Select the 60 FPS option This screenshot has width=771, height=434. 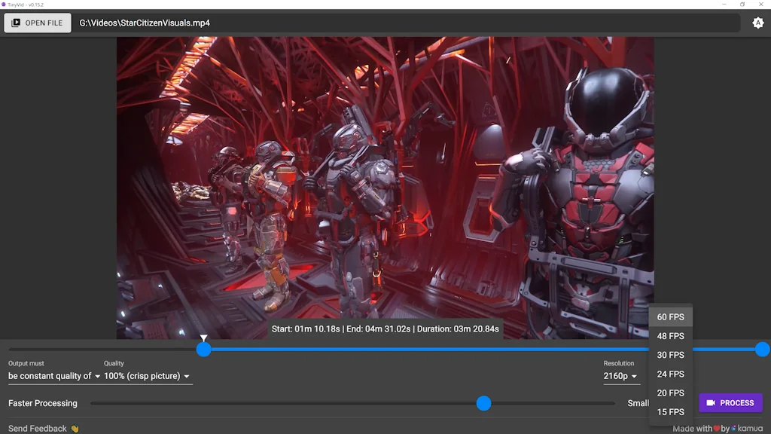670,316
